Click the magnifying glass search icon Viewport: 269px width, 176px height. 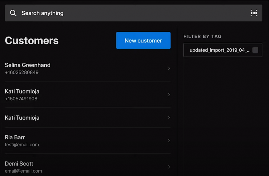click(x=13, y=13)
